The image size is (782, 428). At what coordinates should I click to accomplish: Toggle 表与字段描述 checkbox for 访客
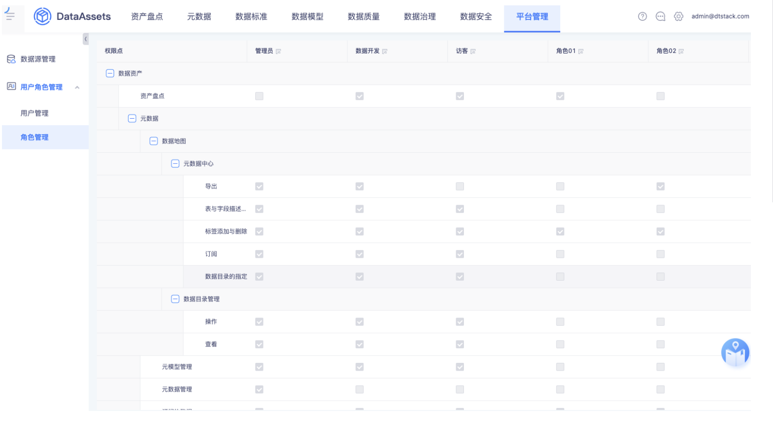(x=460, y=209)
